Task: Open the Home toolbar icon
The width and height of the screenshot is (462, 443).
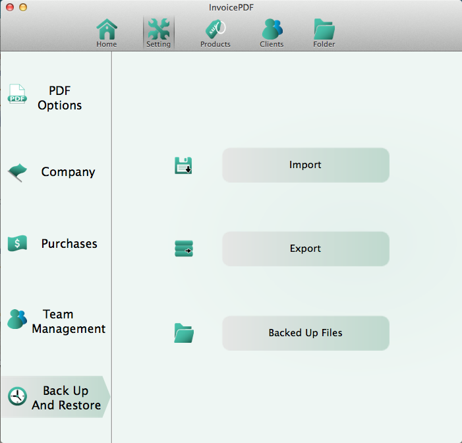Action: tap(107, 29)
